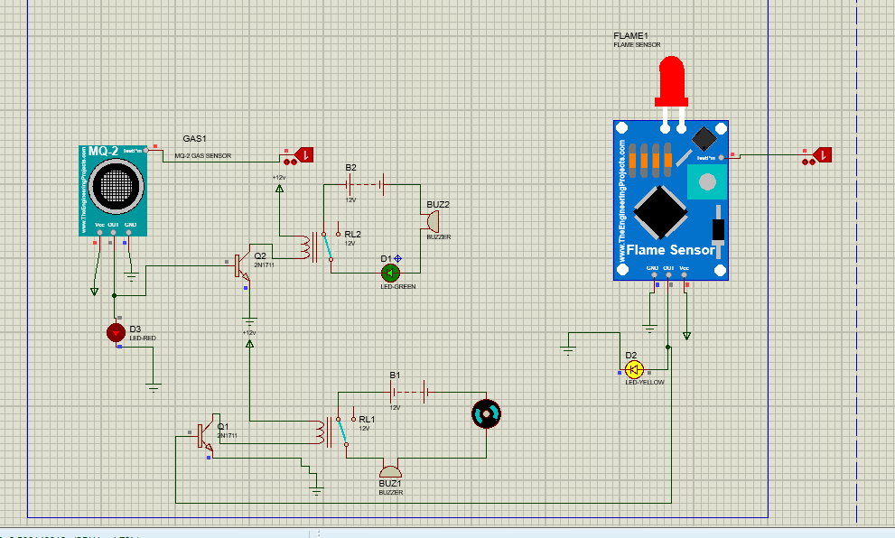The height and width of the screenshot is (538, 895).
Task: Click the D3 reference label
Action: (x=135, y=329)
